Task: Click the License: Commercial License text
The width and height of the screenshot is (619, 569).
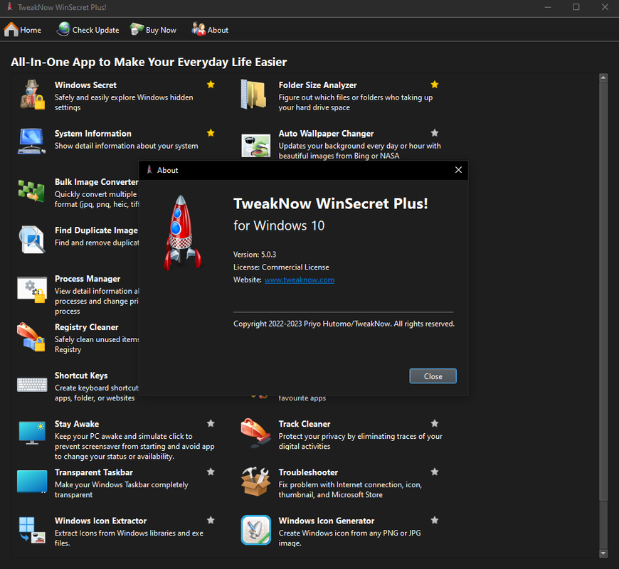Action: point(281,267)
